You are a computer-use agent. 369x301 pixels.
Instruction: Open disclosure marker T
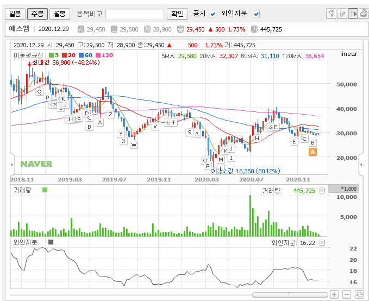pos(174,122)
